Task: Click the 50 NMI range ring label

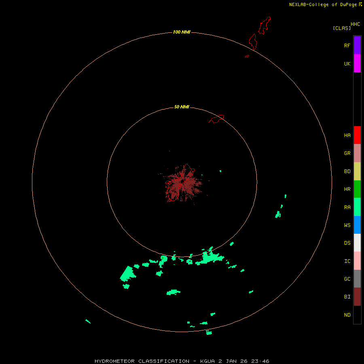Action: point(182,107)
